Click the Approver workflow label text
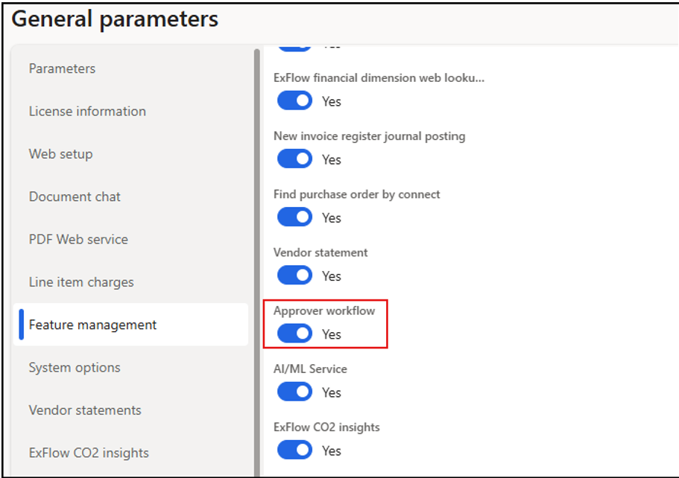Image resolution: width=679 pixels, height=478 pixels. click(324, 310)
